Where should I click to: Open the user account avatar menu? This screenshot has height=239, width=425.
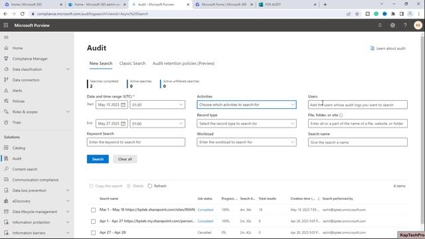[x=418, y=25]
